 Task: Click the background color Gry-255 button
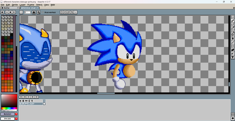8,119
